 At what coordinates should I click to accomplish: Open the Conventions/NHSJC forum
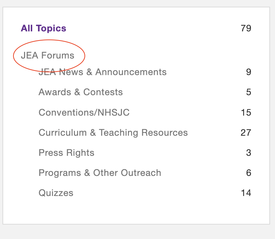click(x=84, y=112)
